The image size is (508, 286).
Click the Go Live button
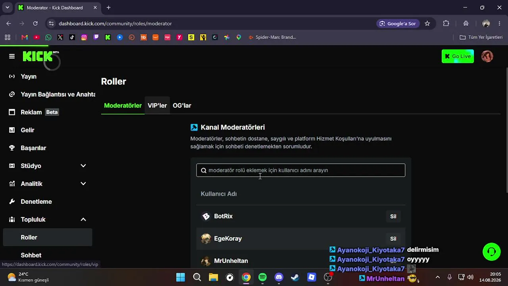(x=458, y=56)
